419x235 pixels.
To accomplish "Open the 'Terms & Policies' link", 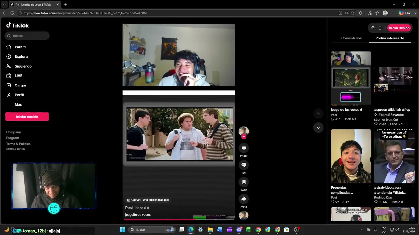I will pos(18,144).
